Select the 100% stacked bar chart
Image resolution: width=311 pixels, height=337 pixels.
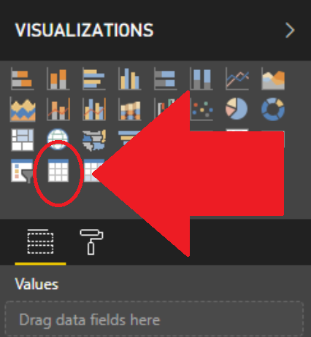[x=166, y=79]
